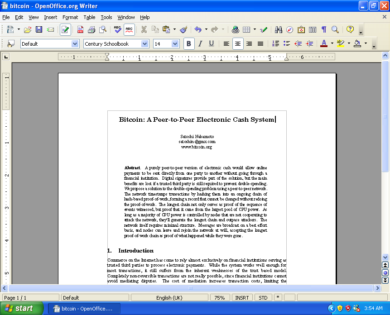
Task: Click the Windows start button
Action: tap(22, 308)
